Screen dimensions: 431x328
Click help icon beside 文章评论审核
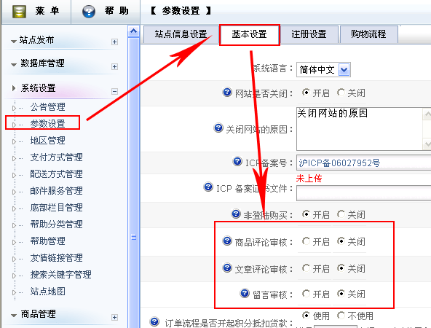coord(227,268)
